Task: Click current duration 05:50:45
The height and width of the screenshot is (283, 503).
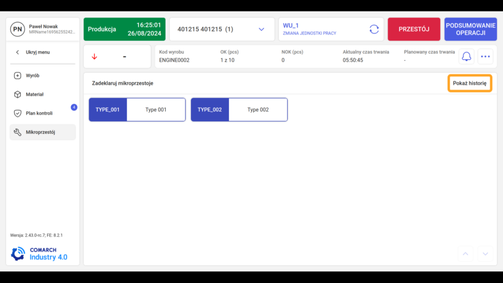Action: click(x=353, y=60)
